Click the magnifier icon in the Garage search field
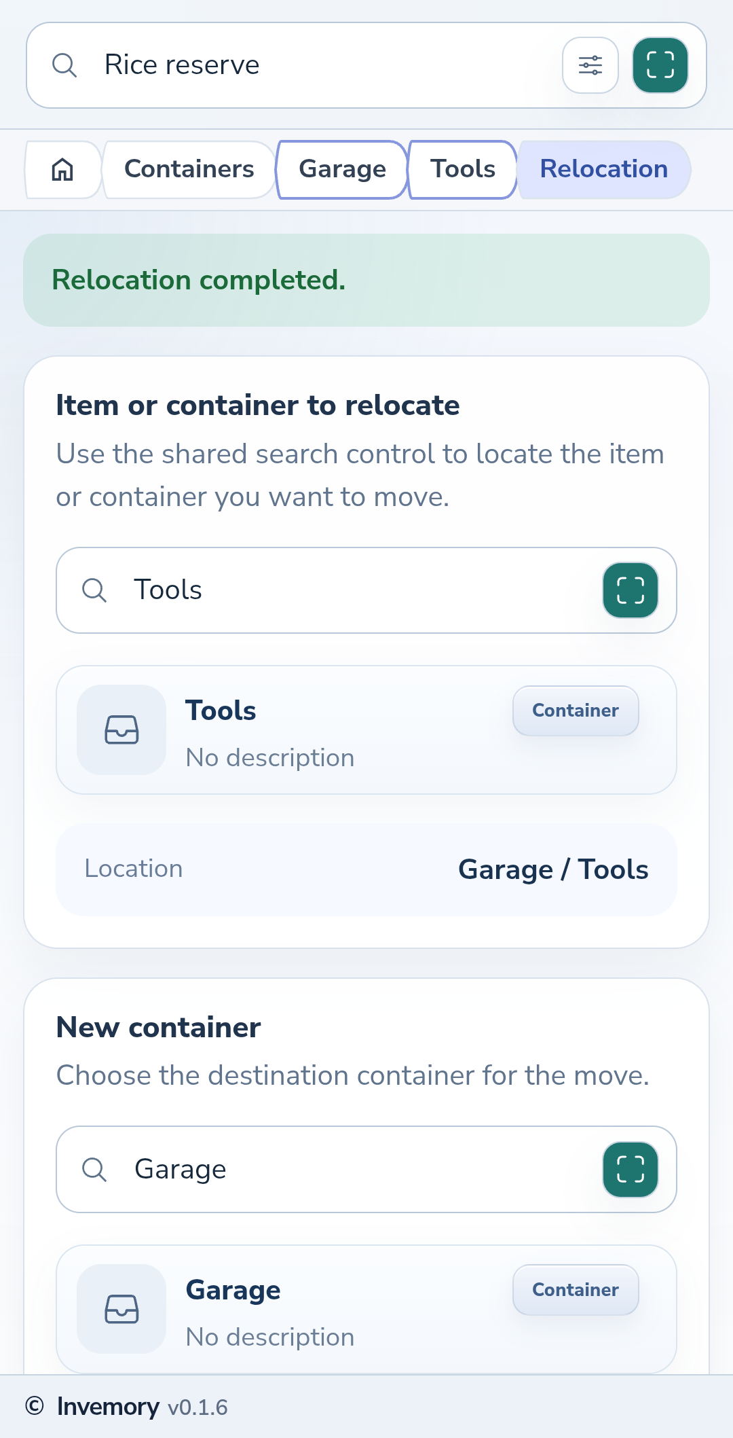The width and height of the screenshot is (733, 1438). 94,1170
